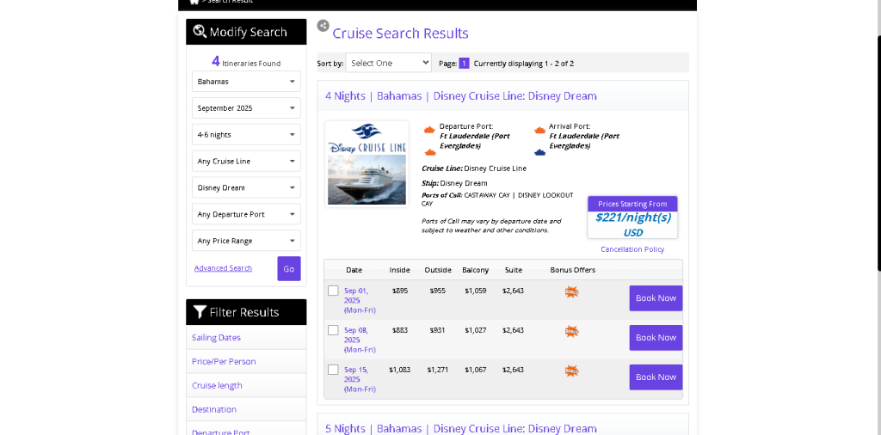Click the page vertical scrollbar
881x435 pixels.
878,151
